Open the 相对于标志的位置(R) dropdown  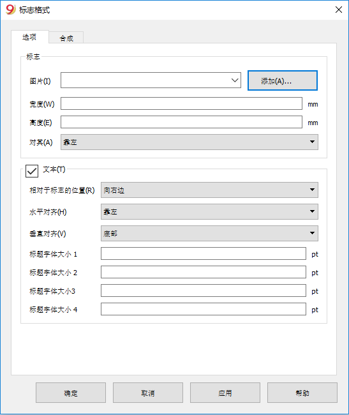coord(209,190)
